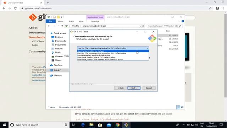Screen dimensions: 227x128
Task: Open File Explorer from the taskbar
Action: [92, 125]
